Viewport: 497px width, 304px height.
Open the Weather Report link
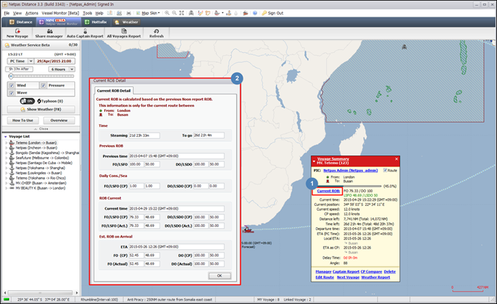click(x=376, y=277)
